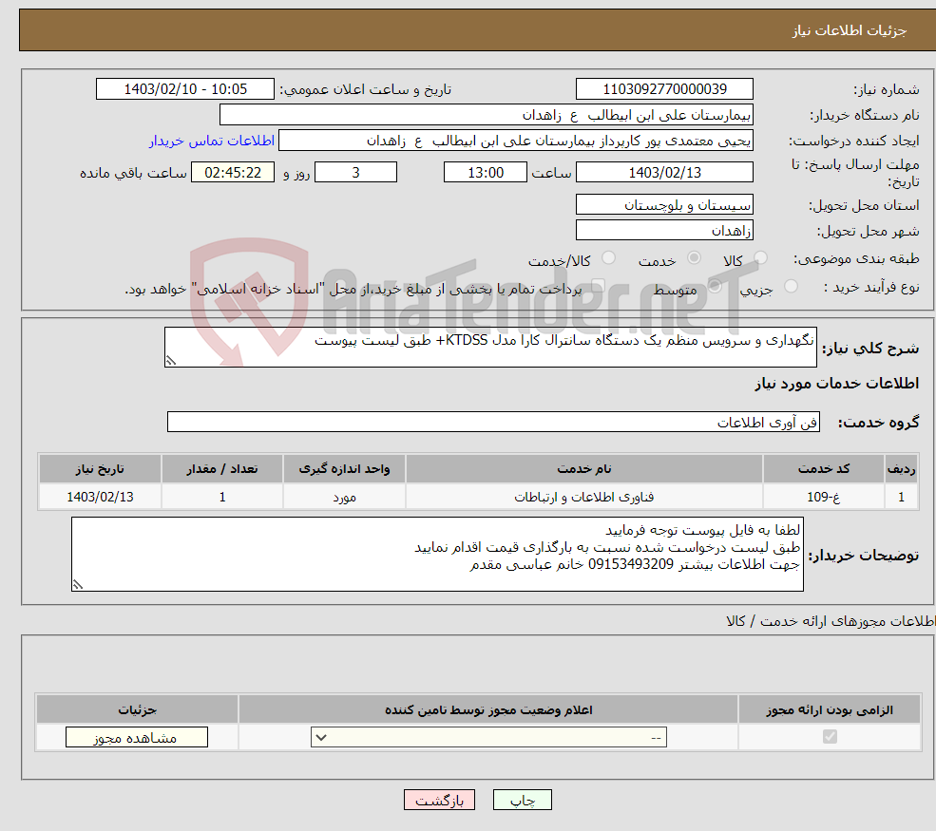The height and width of the screenshot is (831, 936).
Task: Toggle the treasury documents payment checkbox
Action: coord(599,287)
